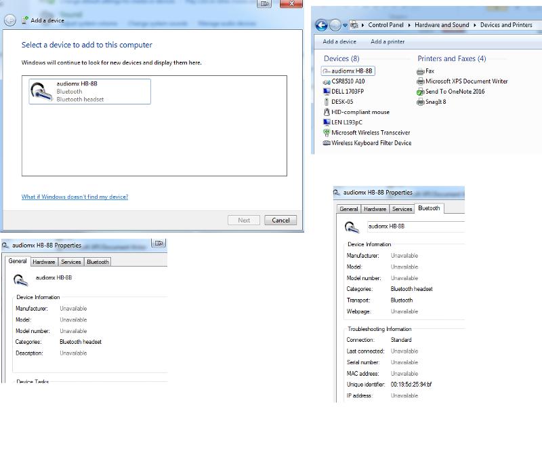This screenshot has height=449, width=542.
Task: Select Microsoft XPS Document Writer printer
Action: (462, 81)
